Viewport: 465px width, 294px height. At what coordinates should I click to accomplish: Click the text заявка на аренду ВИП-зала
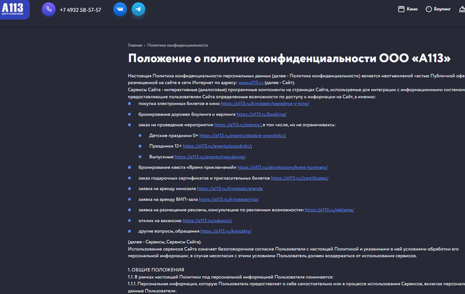pyautogui.click(x=168, y=200)
